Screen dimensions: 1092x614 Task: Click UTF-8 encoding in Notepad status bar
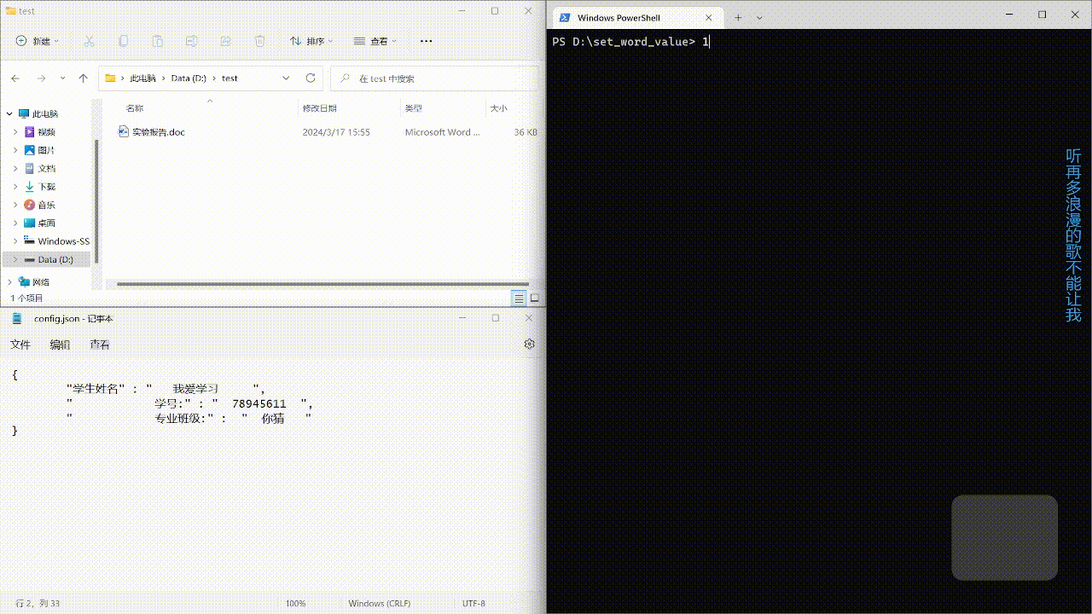tap(473, 604)
